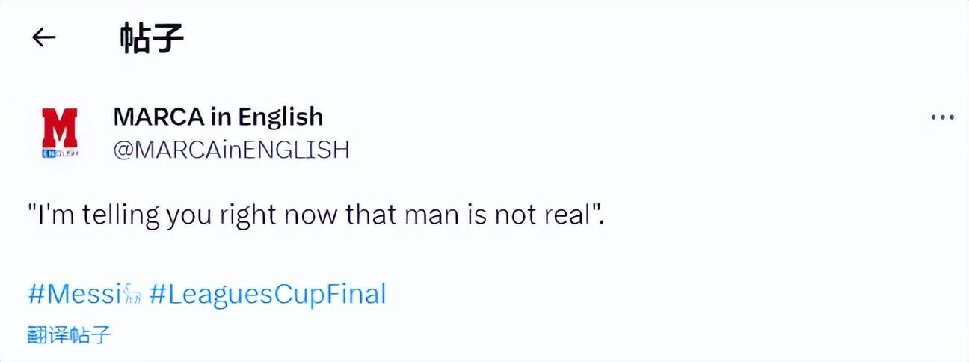Viewport: 969px width, 362px height.
Task: Open the three-dot more options menu
Action: [942, 117]
